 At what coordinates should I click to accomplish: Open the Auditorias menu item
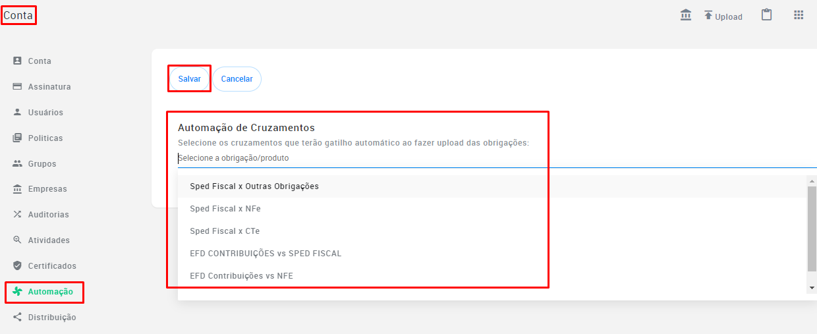coord(41,215)
